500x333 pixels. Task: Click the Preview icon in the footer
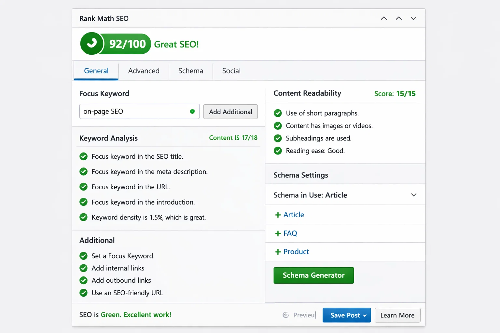coord(285,315)
